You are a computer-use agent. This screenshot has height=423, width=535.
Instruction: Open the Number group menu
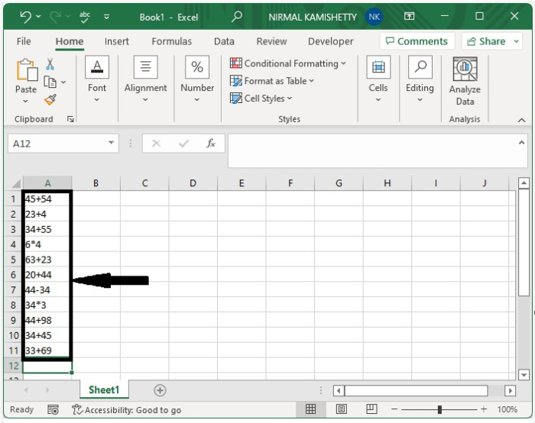(x=197, y=79)
